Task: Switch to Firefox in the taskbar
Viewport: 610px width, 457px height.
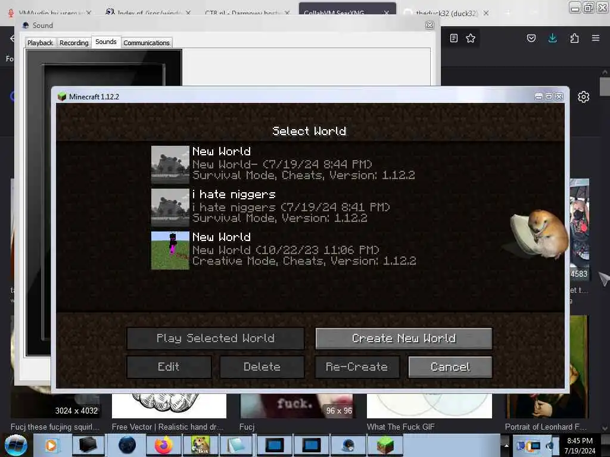Action: click(163, 445)
